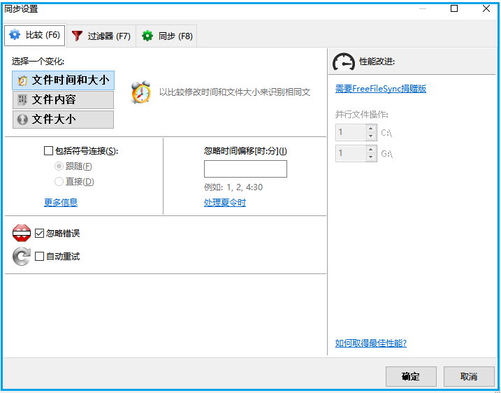Click the green gear sync icon

[147, 36]
